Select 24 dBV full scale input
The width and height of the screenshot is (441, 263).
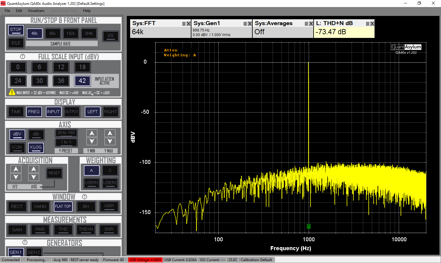pos(18,81)
